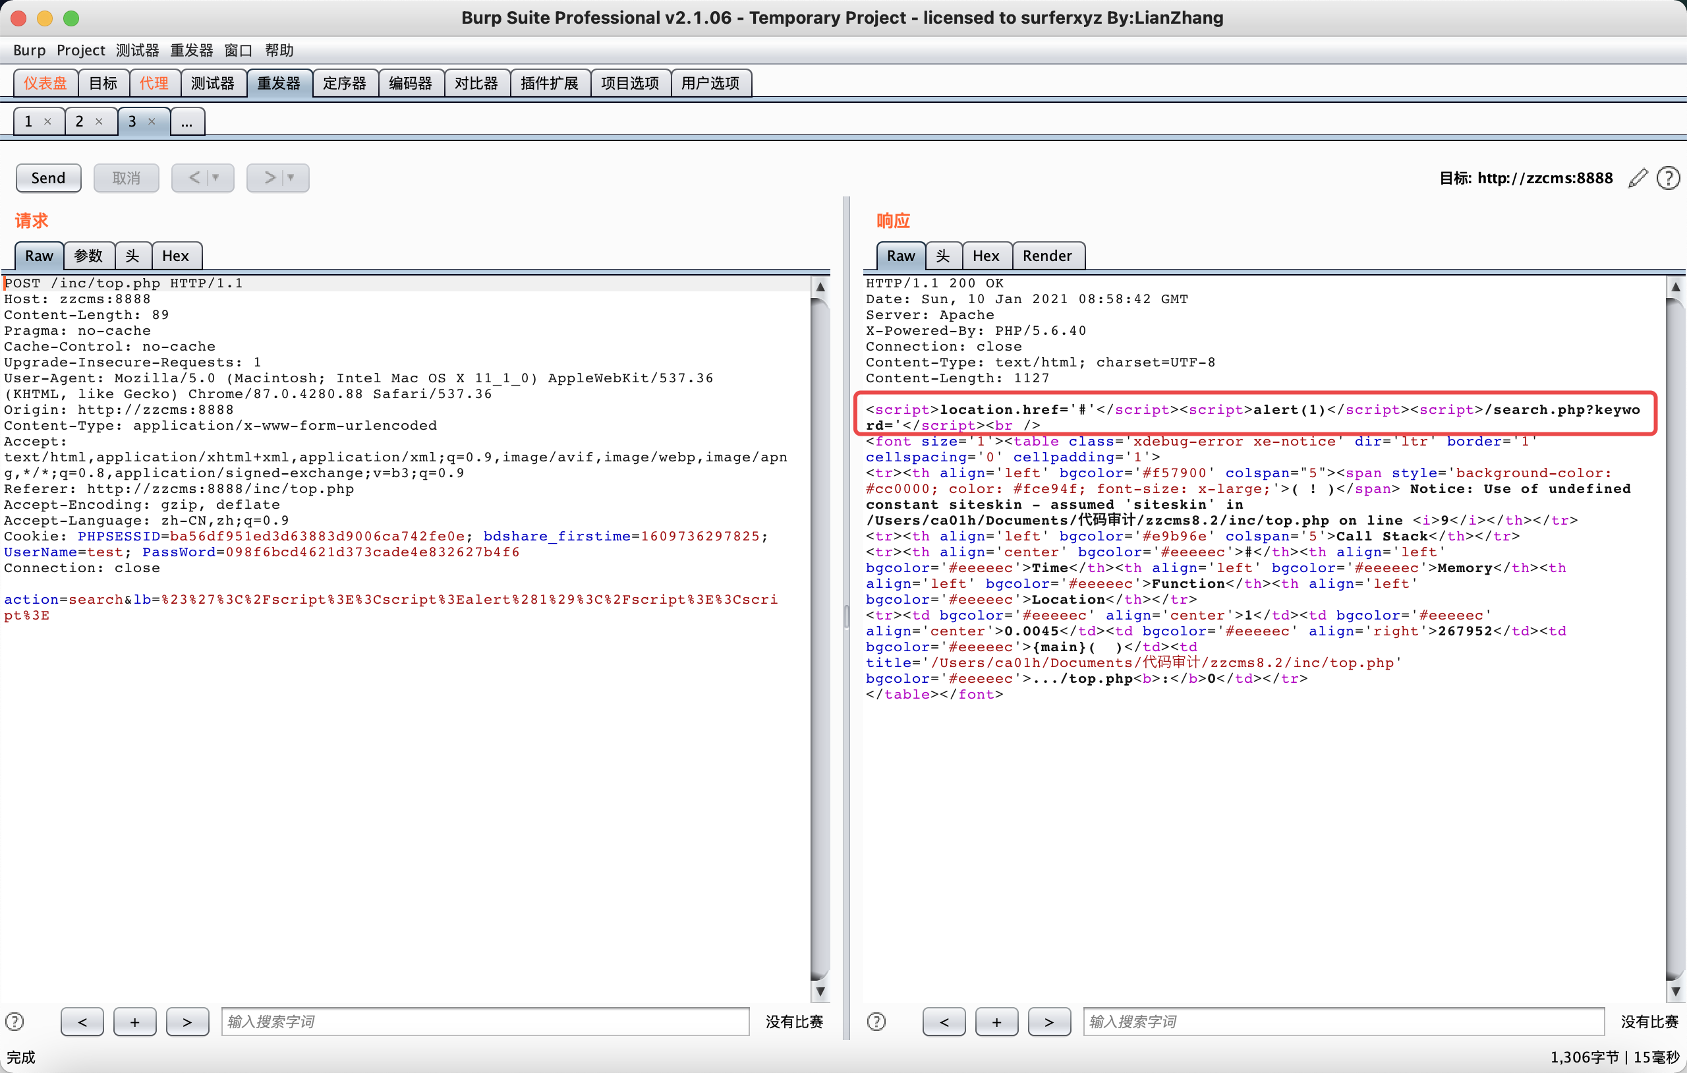Viewport: 1687px width, 1073px height.
Task: Close repeater tab 2
Action: pos(99,121)
